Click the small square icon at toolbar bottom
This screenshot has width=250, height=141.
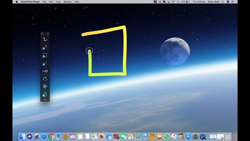point(45,100)
